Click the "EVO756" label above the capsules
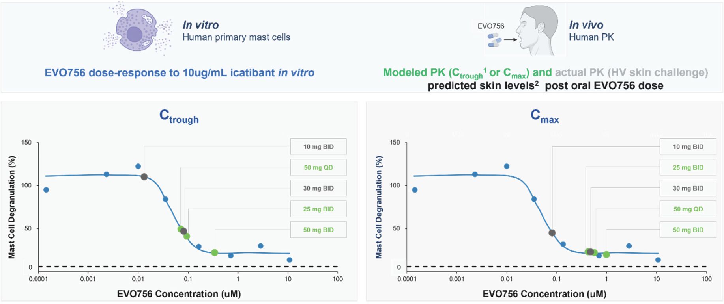 (491, 26)
